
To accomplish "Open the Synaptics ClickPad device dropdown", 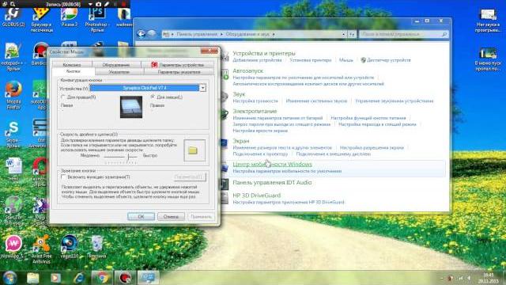I will 202,88.
